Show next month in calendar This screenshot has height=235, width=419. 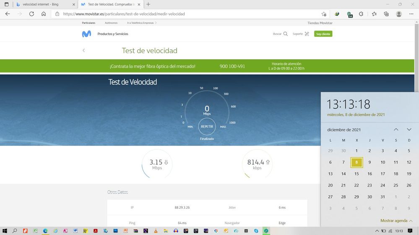(x=409, y=130)
